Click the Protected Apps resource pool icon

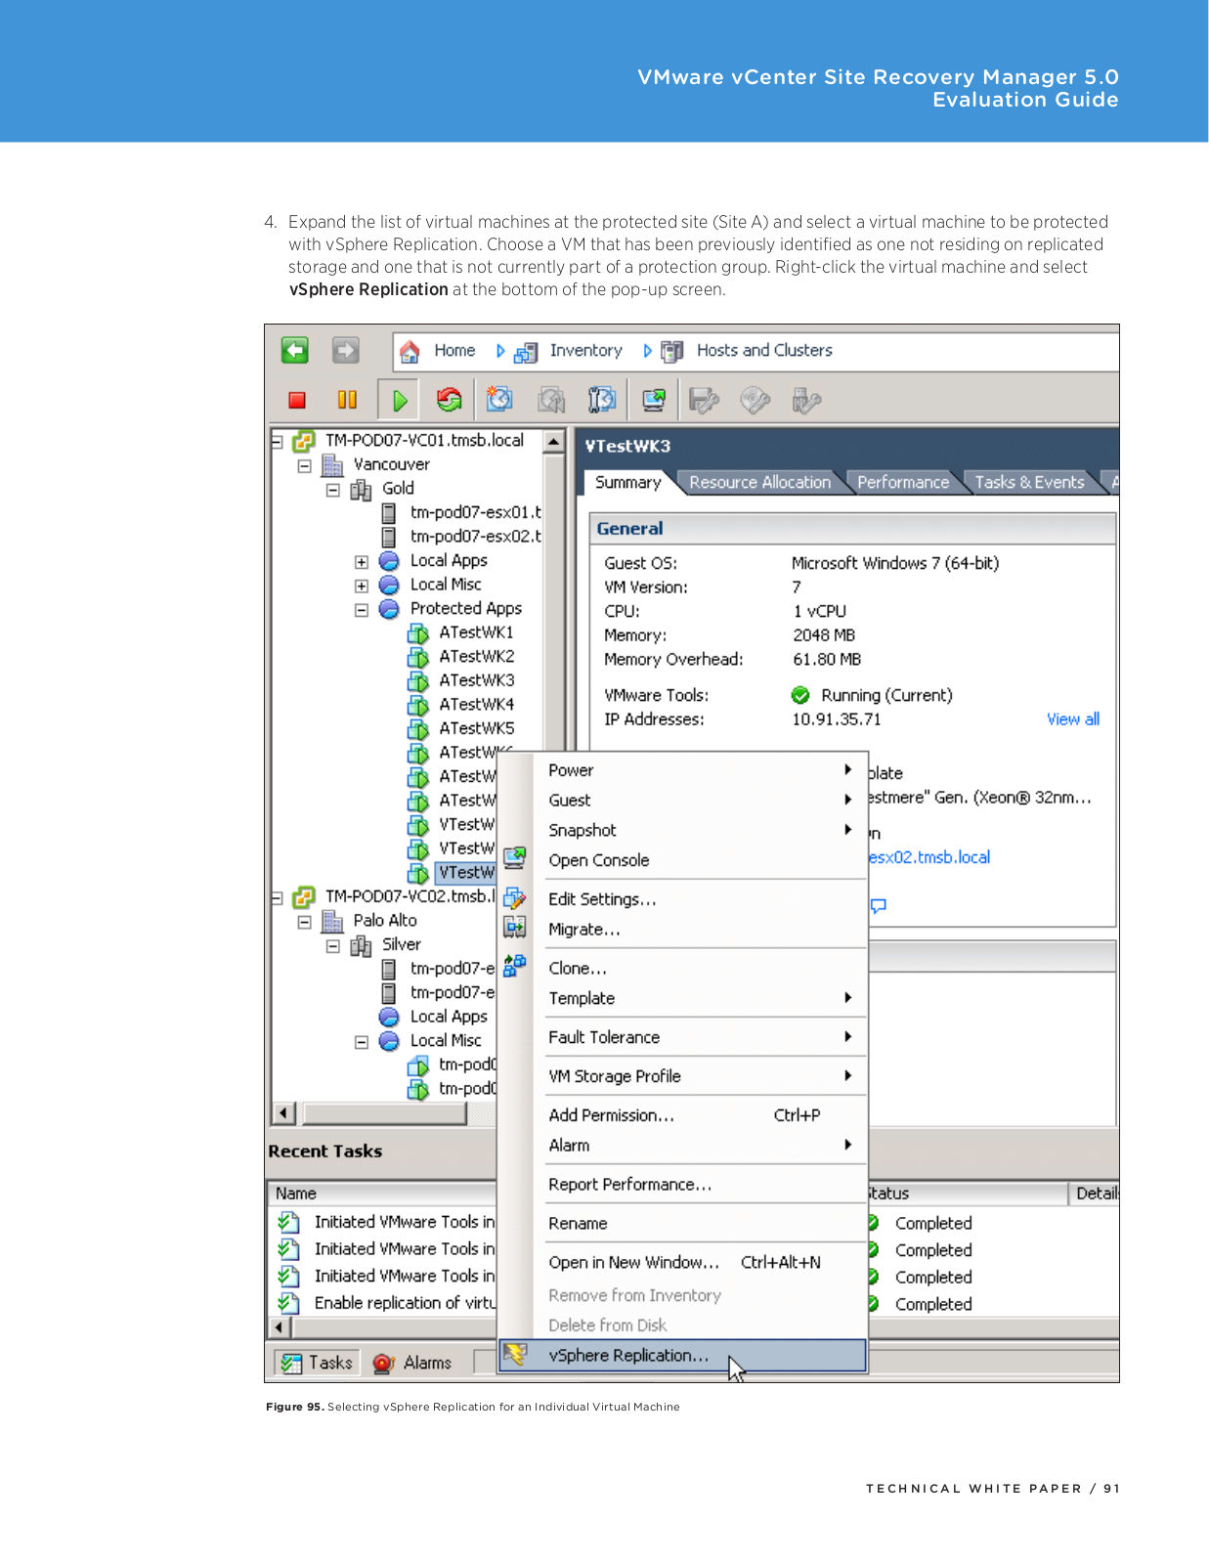coord(389,609)
